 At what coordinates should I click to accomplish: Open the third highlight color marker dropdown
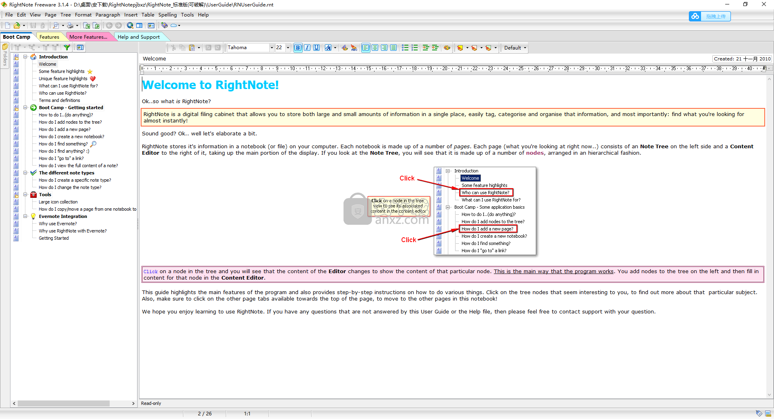(x=495, y=48)
